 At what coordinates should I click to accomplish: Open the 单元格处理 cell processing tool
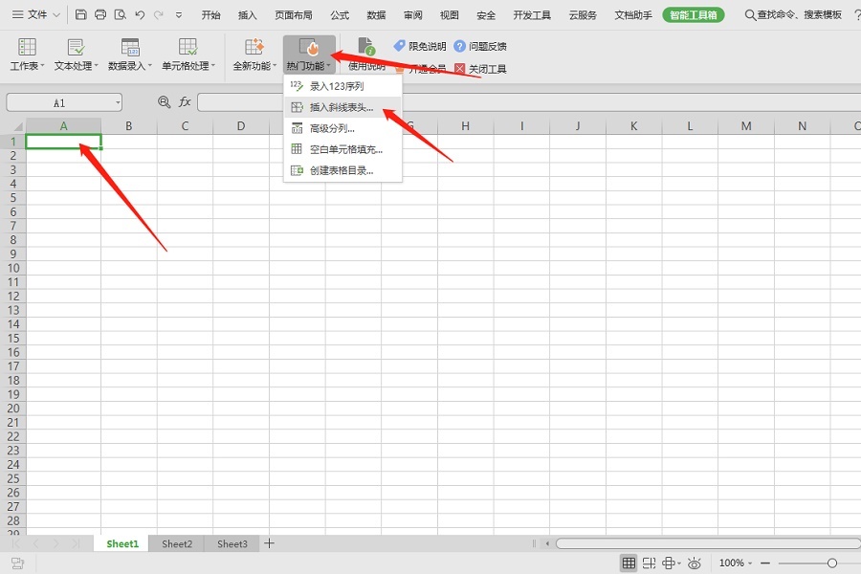(x=188, y=53)
